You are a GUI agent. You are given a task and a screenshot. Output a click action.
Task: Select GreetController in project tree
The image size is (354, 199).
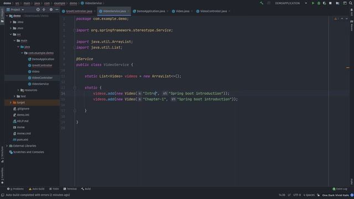pos(42,65)
